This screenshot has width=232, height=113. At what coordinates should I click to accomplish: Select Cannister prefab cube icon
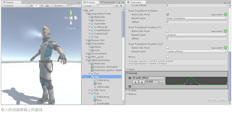pos(92,24)
